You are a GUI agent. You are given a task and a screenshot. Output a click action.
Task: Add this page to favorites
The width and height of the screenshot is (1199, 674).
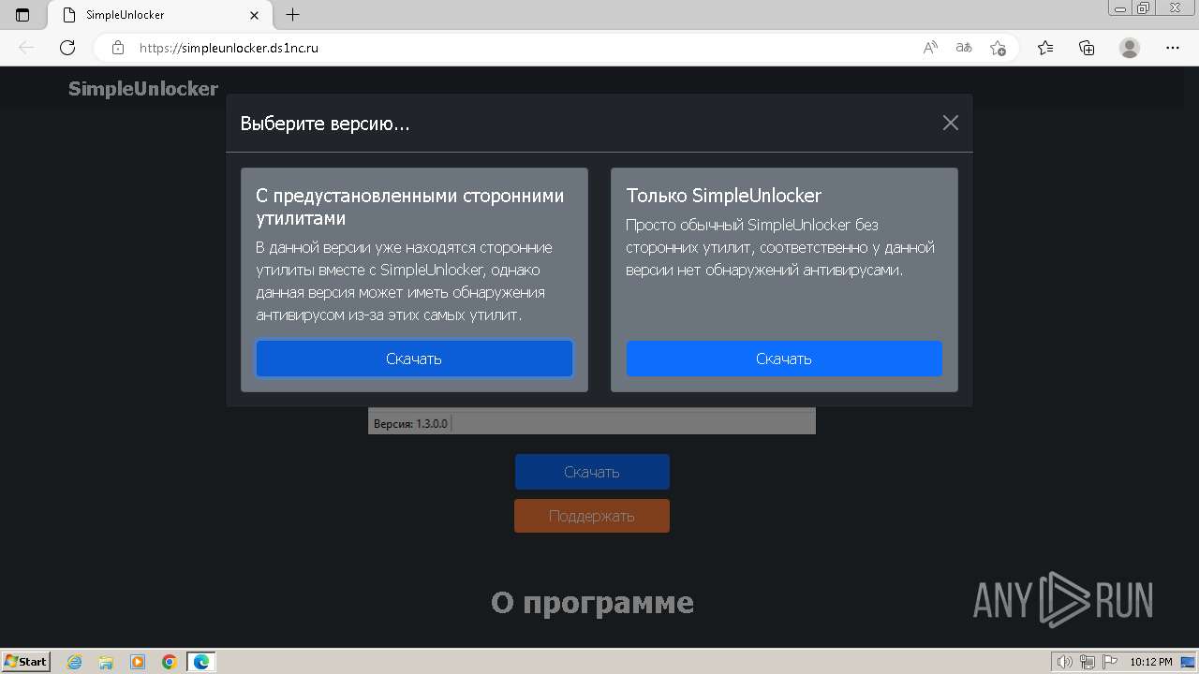[x=998, y=48]
